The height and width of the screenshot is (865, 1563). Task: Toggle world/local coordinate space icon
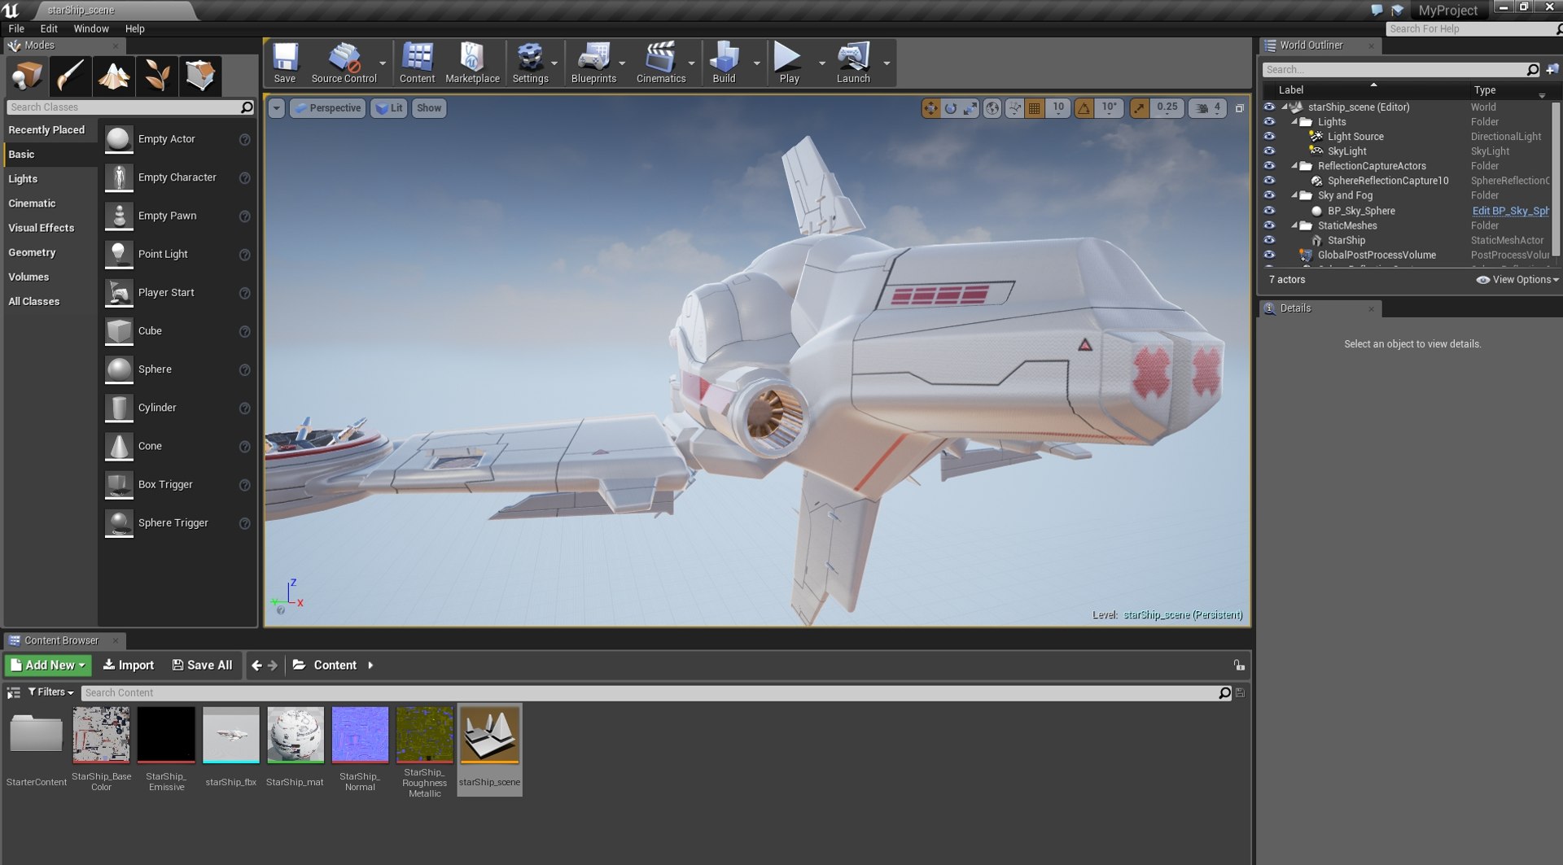point(992,108)
